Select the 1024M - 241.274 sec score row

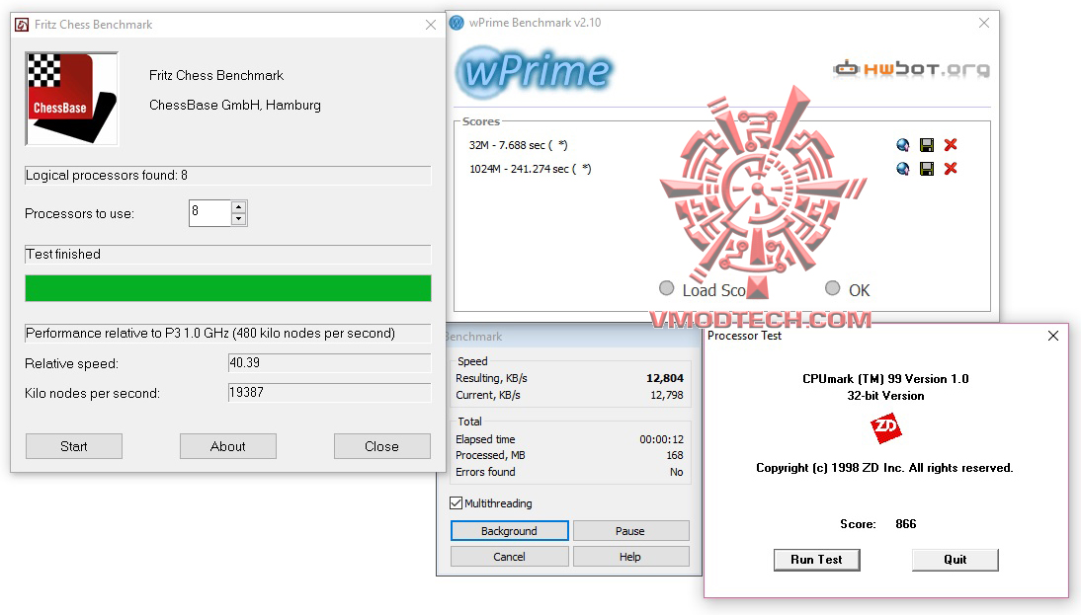coord(531,169)
